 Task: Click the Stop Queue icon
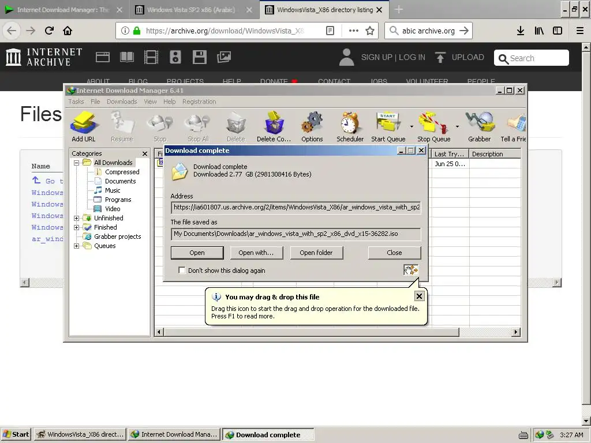click(x=433, y=123)
